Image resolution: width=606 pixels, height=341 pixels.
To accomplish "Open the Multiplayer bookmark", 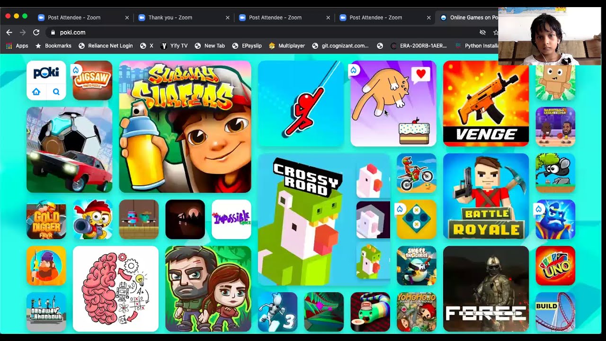I will point(287,46).
